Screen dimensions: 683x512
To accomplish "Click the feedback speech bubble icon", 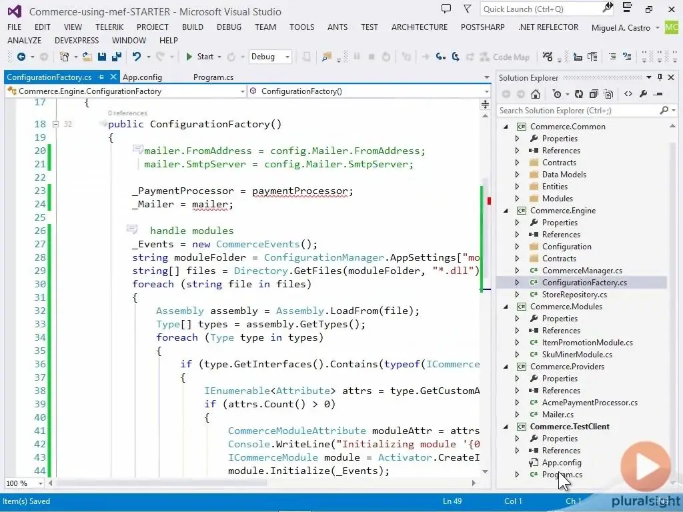I will pyautogui.click(x=446, y=9).
